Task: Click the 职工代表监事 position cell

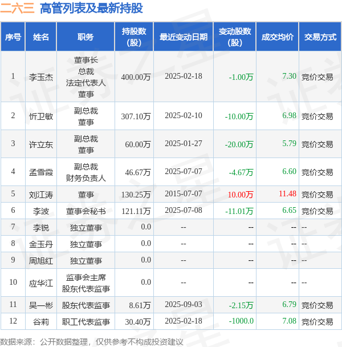Action: click(85, 322)
